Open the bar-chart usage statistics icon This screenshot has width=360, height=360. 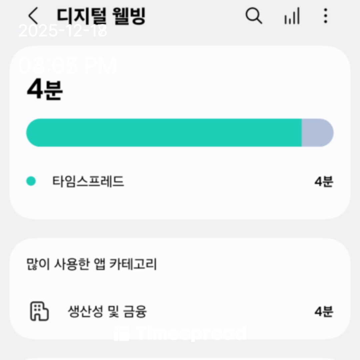tap(292, 16)
